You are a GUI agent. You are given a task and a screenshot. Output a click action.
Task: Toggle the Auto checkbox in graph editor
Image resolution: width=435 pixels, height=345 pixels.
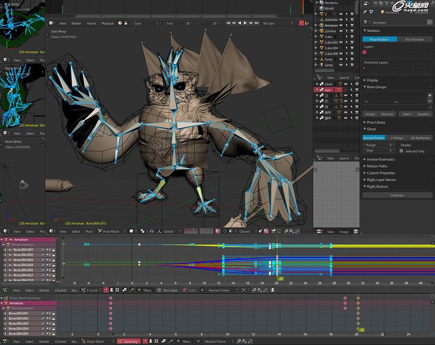184,290
